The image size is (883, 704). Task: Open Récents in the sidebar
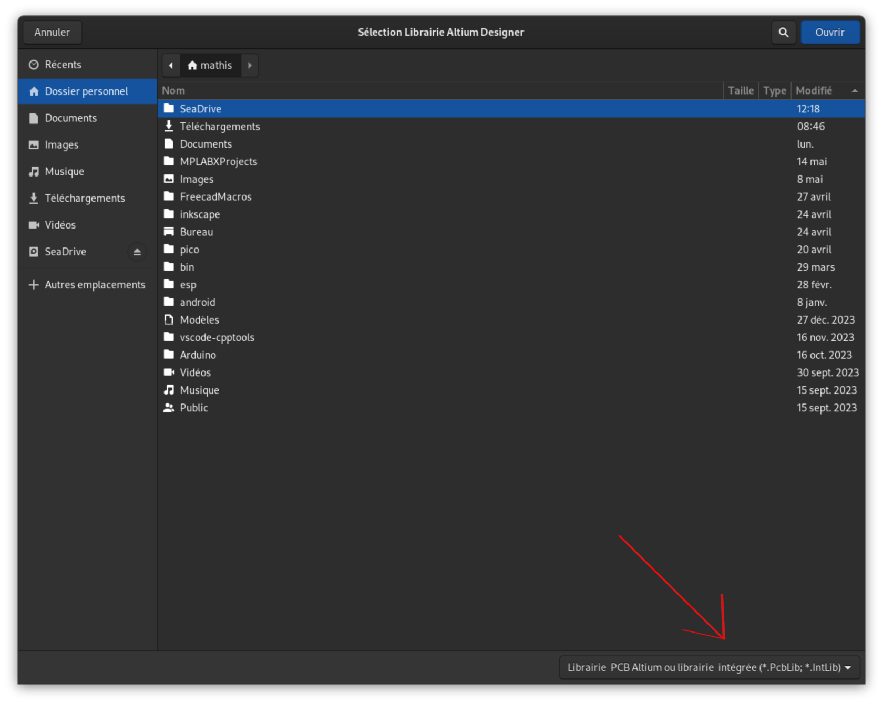pos(87,65)
